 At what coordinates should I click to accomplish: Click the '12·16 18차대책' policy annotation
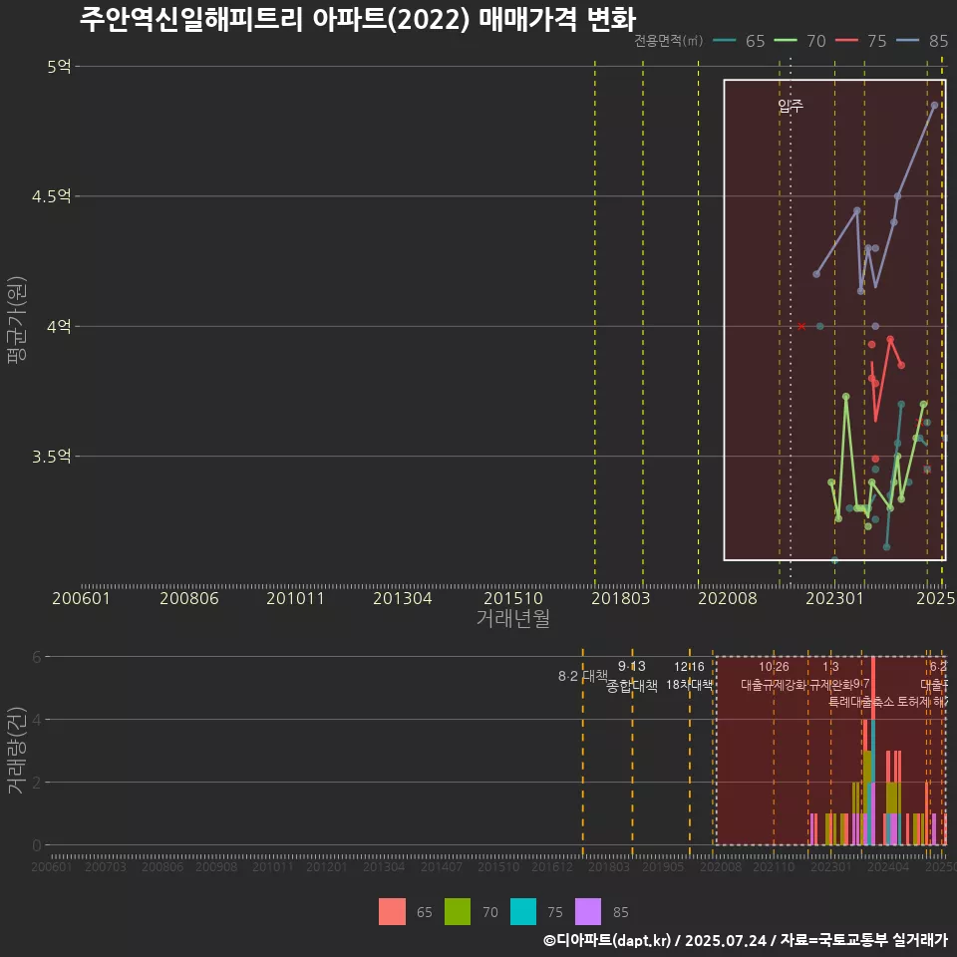pos(689,676)
